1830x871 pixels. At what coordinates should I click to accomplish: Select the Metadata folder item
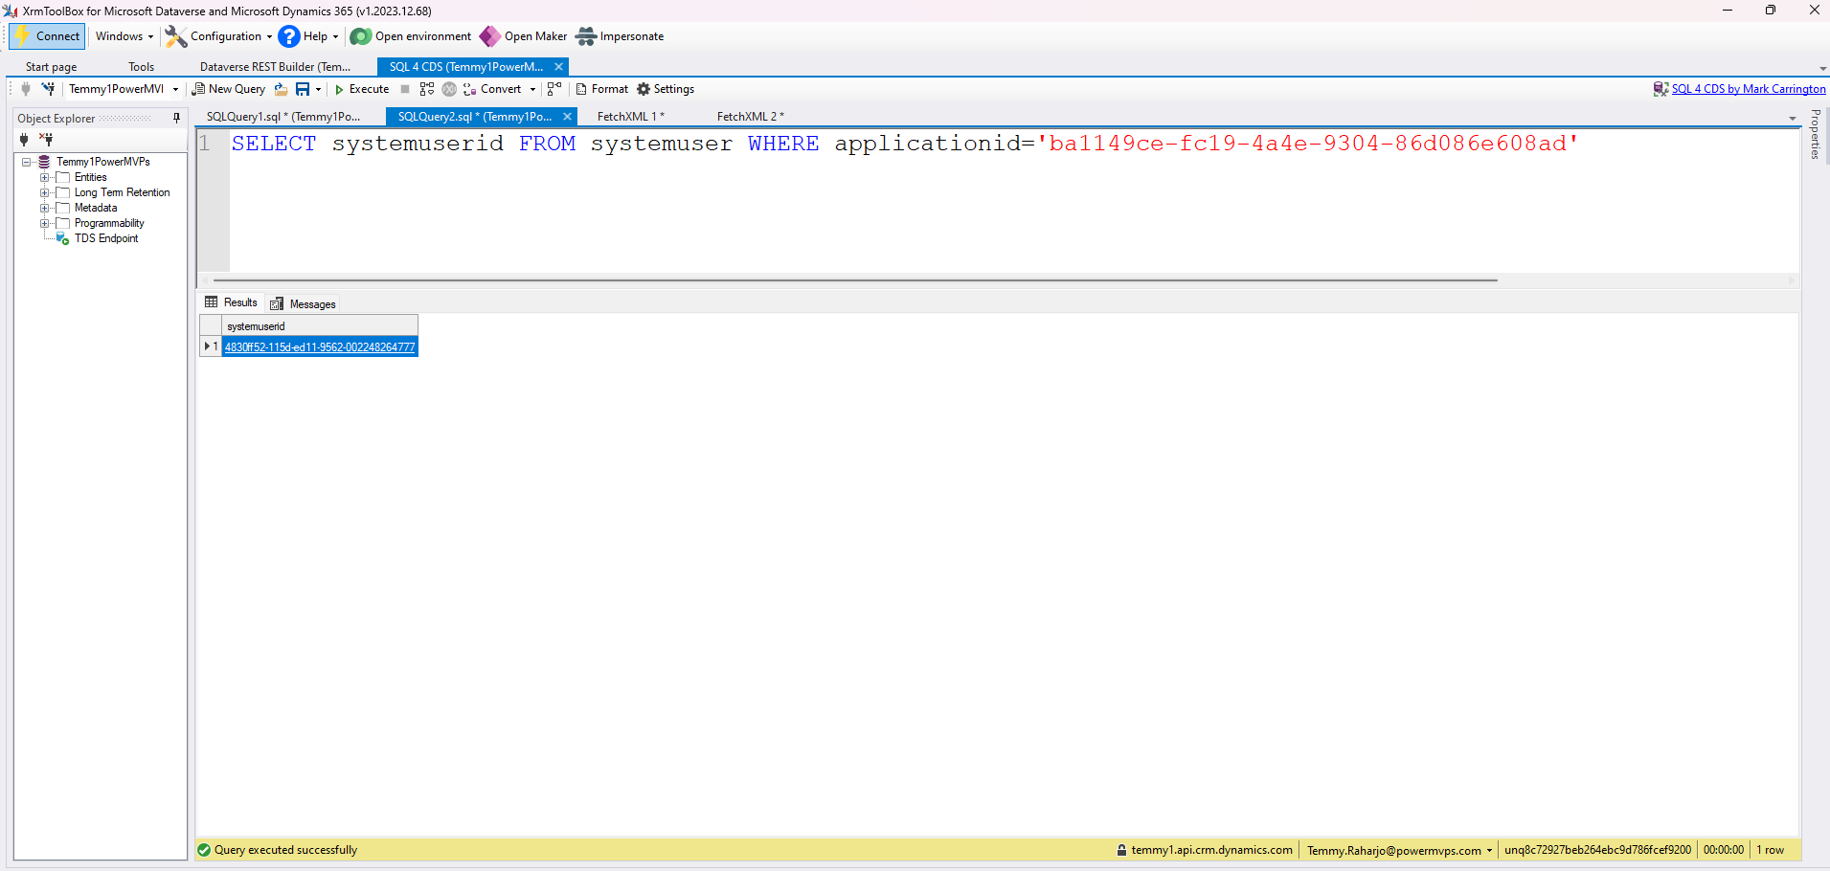click(x=96, y=208)
